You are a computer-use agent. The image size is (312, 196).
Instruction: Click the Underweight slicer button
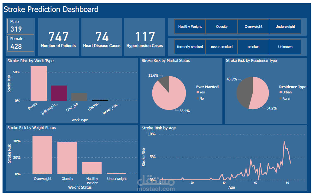(x=285, y=27)
